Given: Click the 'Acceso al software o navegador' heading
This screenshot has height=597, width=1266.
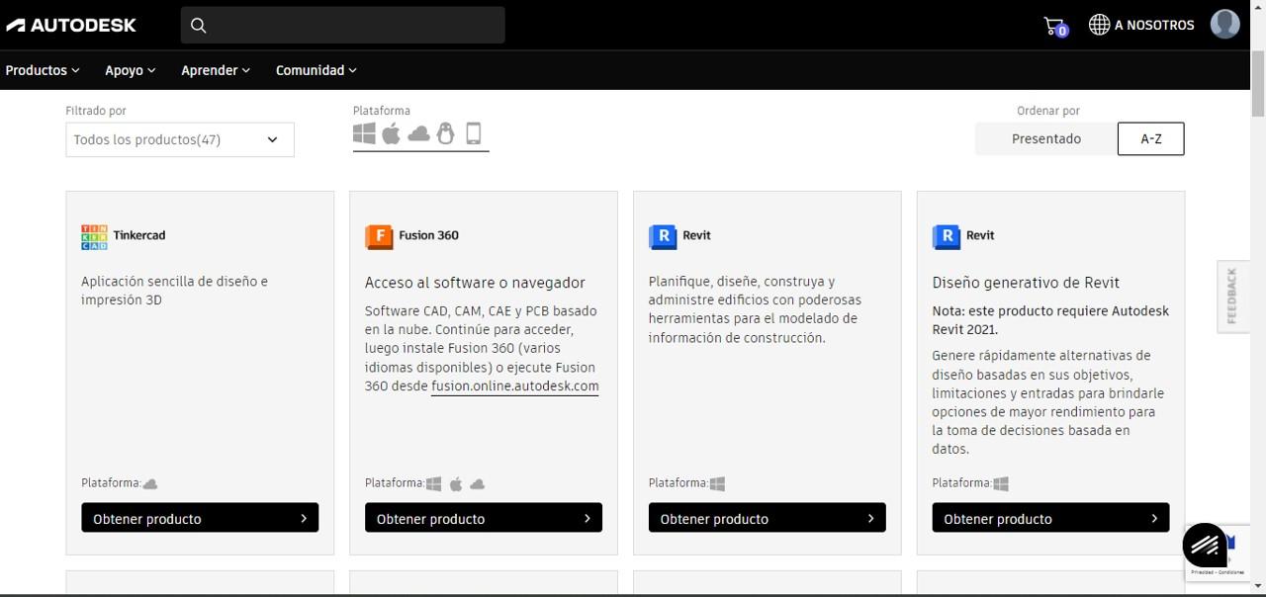Looking at the screenshot, I should click(x=475, y=283).
